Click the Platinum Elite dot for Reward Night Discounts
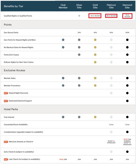This screenshot has width=136, height=164. [x=111, y=93]
